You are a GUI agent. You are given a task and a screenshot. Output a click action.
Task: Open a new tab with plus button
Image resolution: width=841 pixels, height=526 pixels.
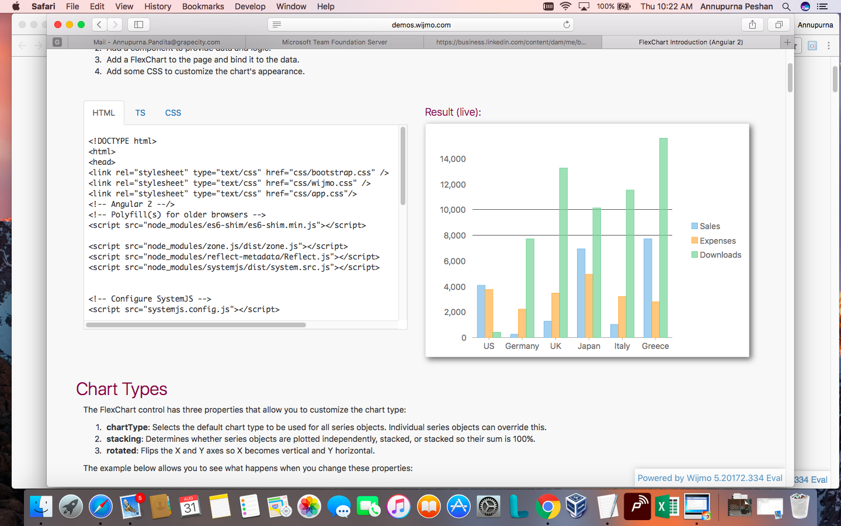[x=787, y=42]
